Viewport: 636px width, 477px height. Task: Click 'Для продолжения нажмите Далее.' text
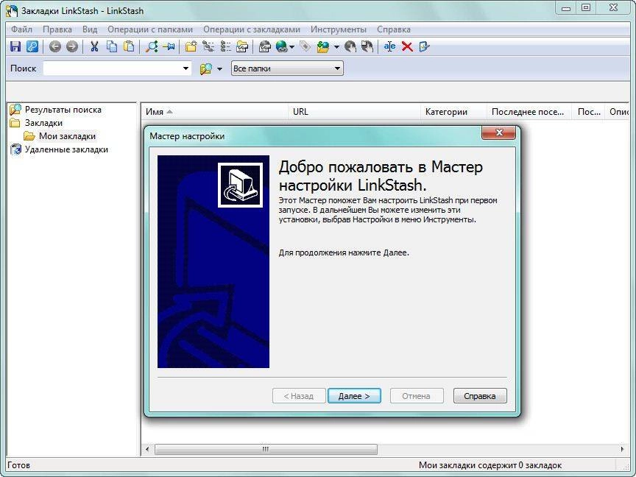pyautogui.click(x=344, y=252)
